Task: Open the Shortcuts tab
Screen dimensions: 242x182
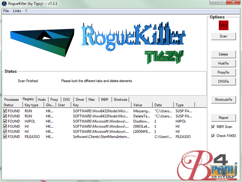Action: (120, 100)
